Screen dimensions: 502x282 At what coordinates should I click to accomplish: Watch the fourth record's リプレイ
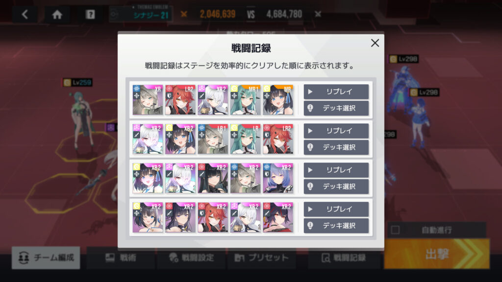click(336, 209)
